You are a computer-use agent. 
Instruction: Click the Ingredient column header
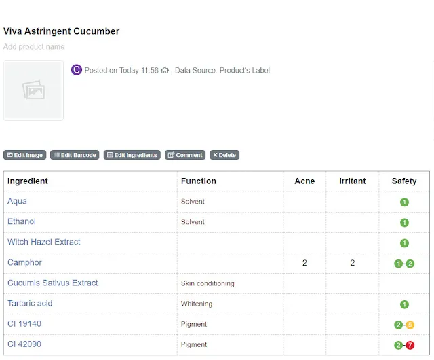[28, 181]
